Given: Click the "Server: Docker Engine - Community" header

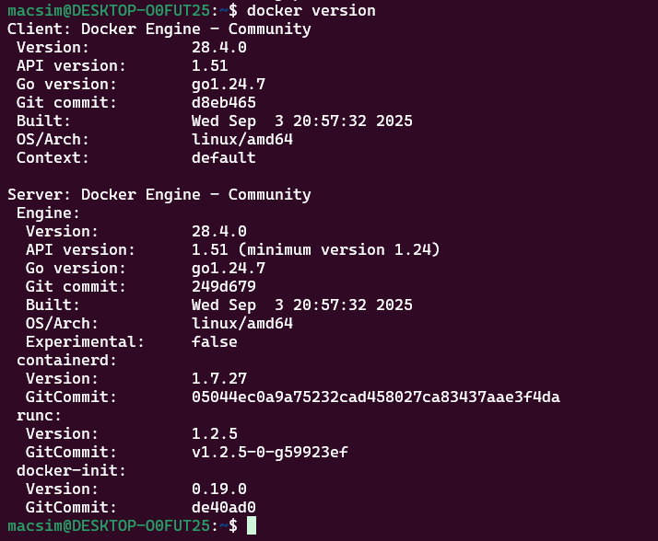Looking at the screenshot, I should 159,194.
